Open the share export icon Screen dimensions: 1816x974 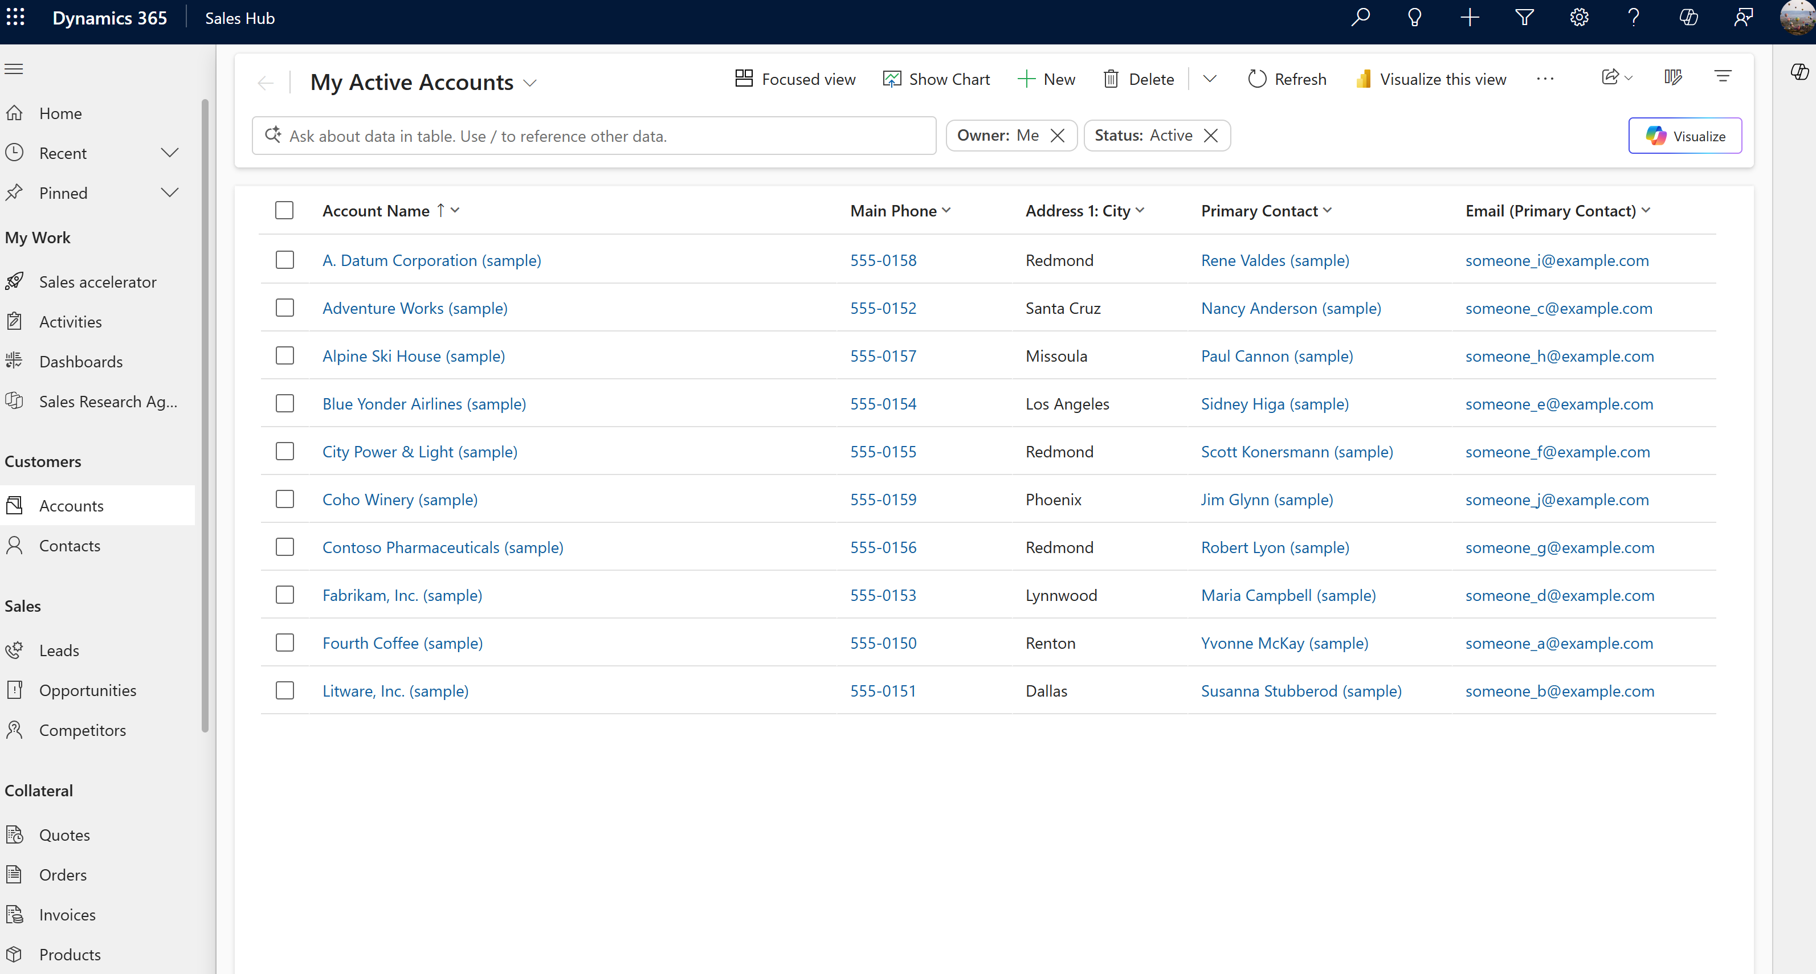tap(1617, 77)
